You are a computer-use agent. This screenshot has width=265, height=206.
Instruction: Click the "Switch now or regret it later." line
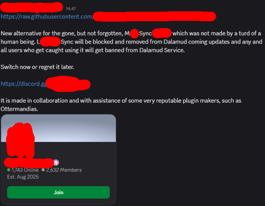point(37,67)
